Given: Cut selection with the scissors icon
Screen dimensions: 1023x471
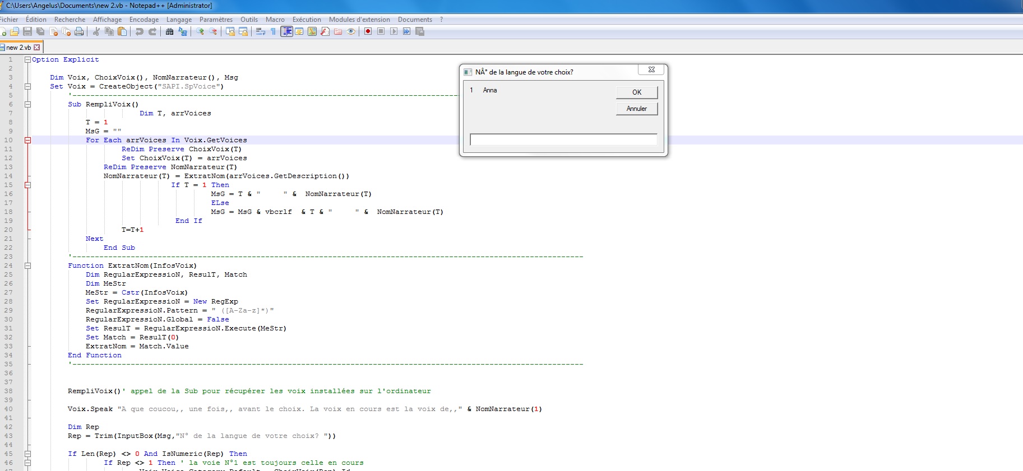Looking at the screenshot, I should point(96,31).
